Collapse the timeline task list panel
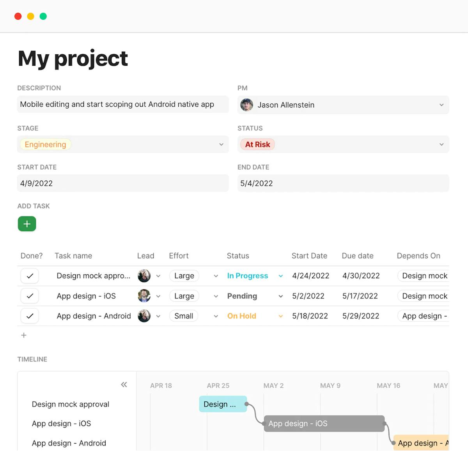The height and width of the screenshot is (451, 468). (x=124, y=385)
